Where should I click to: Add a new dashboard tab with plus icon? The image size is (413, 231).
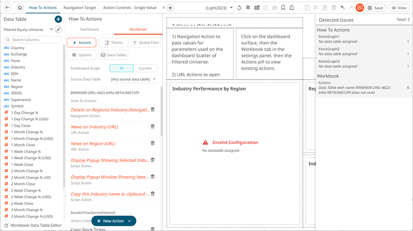[170, 8]
